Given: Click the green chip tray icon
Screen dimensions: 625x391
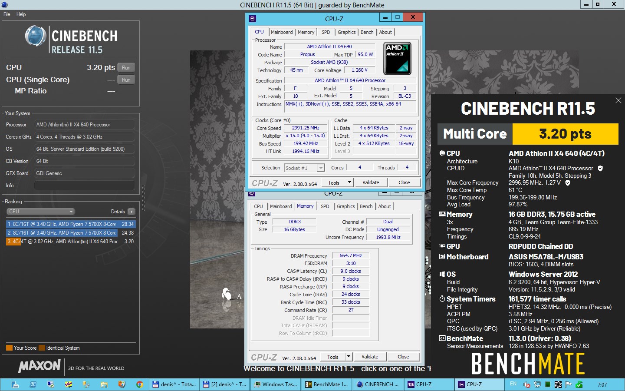Looking at the screenshot, I should point(548,384).
